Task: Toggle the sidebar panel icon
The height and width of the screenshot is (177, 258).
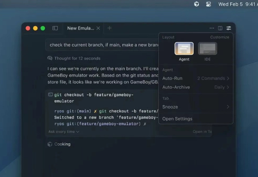Action: [55, 28]
